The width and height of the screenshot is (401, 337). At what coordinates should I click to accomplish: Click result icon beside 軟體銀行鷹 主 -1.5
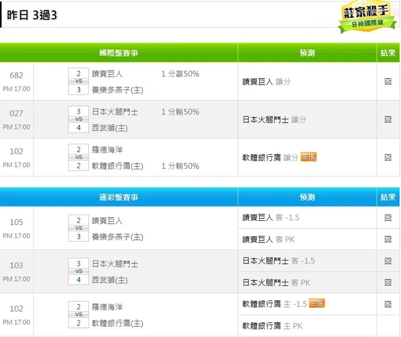pos(388,304)
